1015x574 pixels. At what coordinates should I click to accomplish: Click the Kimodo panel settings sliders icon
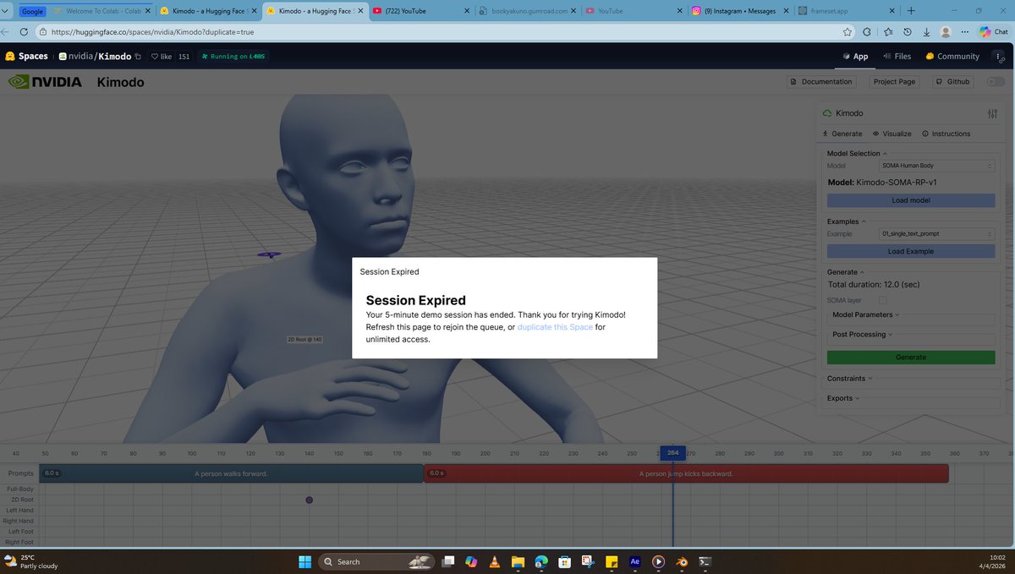[x=992, y=113]
